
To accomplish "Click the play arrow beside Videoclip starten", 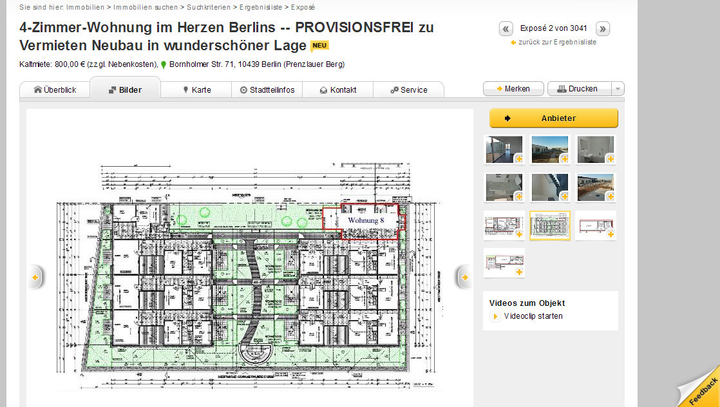I will click(494, 316).
